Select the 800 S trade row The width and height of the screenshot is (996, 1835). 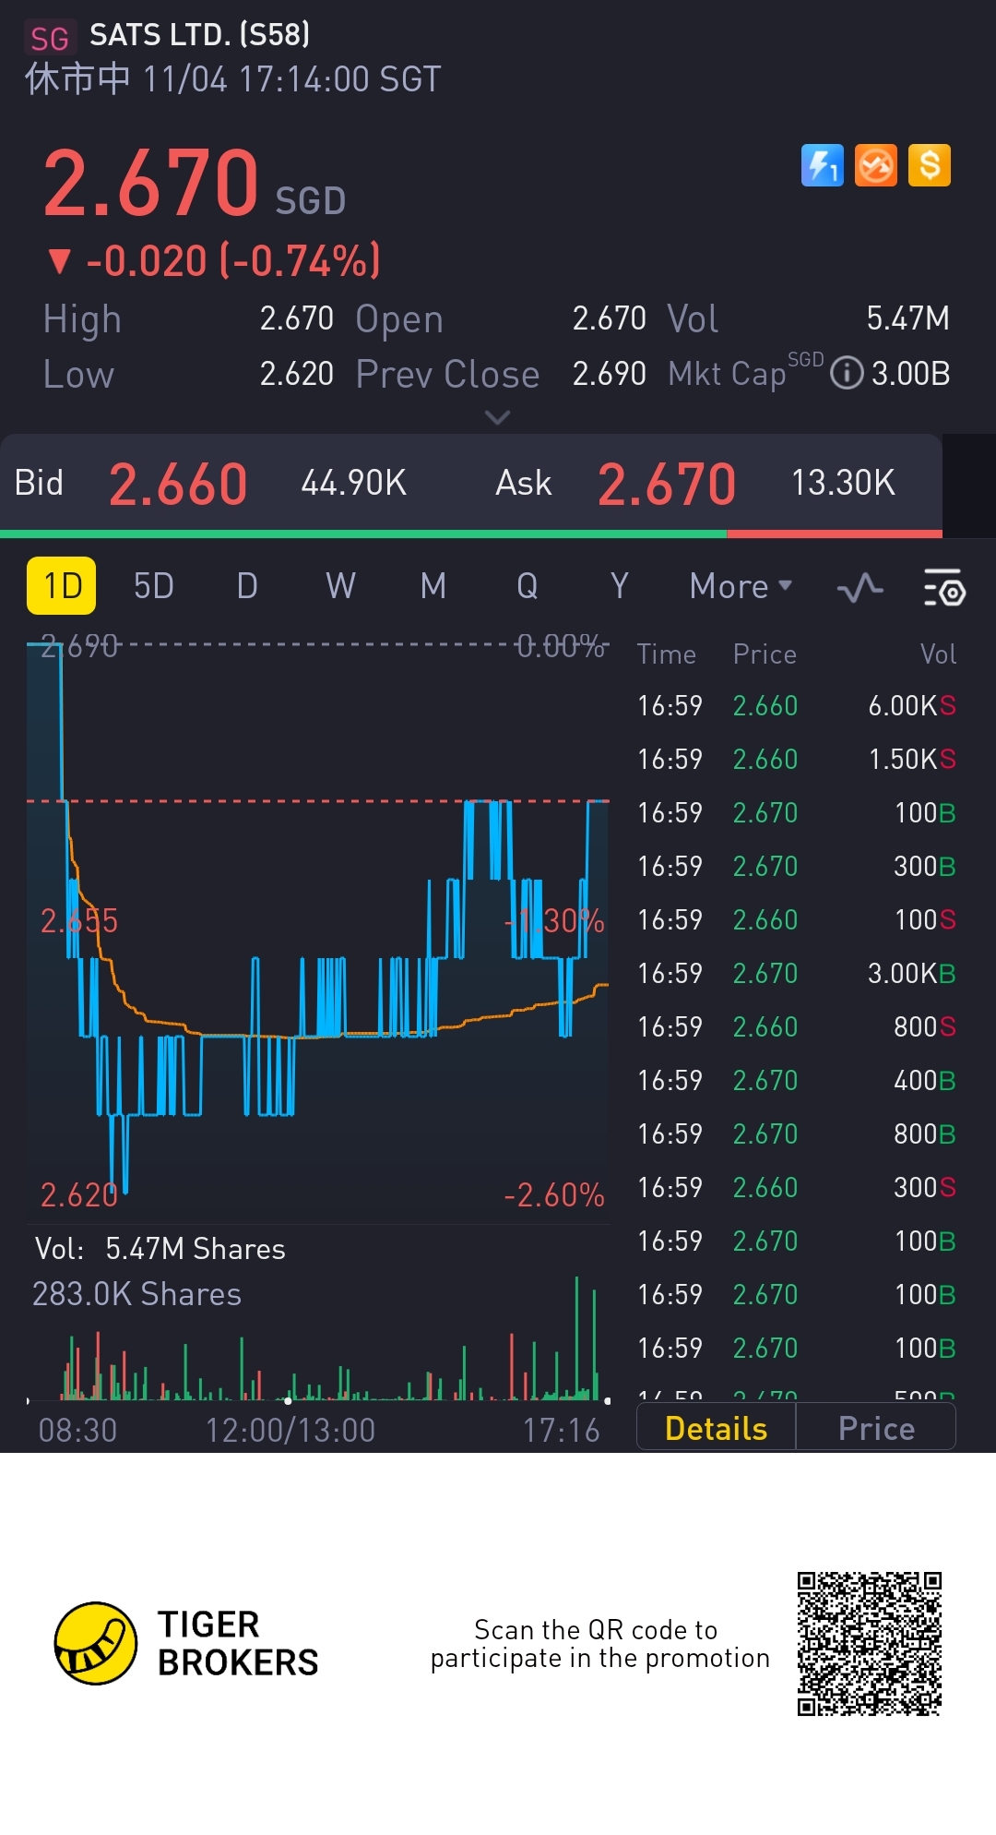point(797,1027)
